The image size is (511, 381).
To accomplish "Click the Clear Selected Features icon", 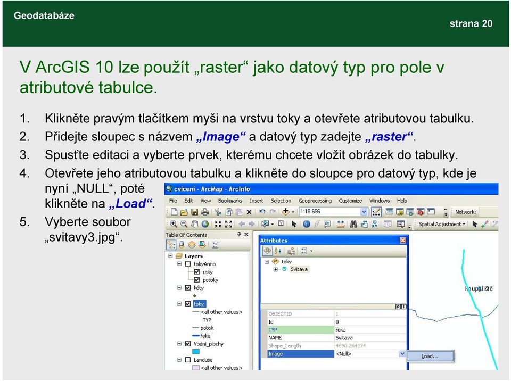I will tap(281, 223).
